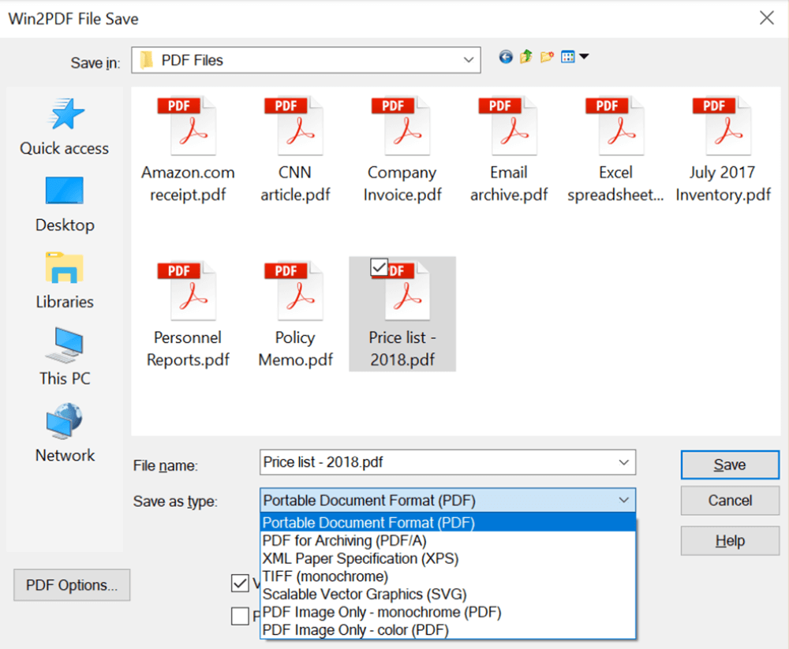
Task: Uncheck the Price list - 2018.pdf checkbox
Action: click(x=380, y=268)
